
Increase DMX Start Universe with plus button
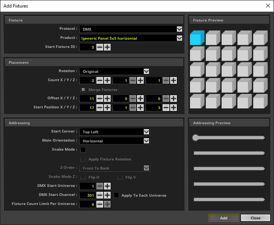tap(107, 186)
